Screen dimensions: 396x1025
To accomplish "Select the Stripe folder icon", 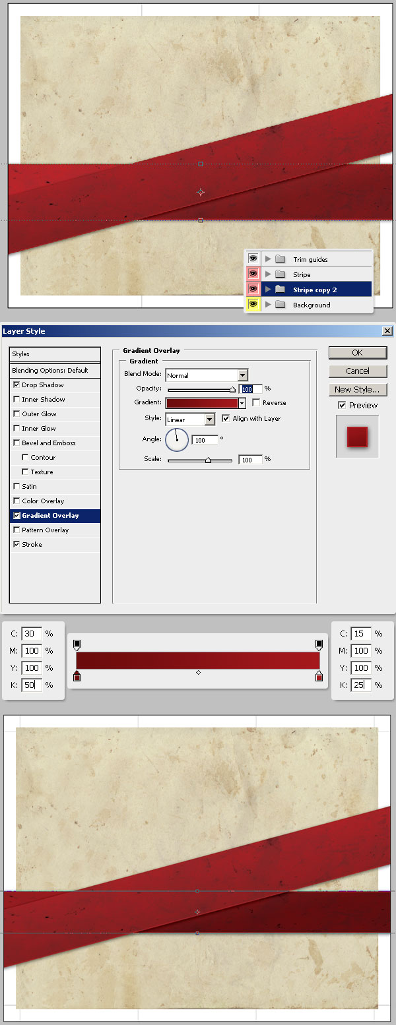I will pos(280,274).
